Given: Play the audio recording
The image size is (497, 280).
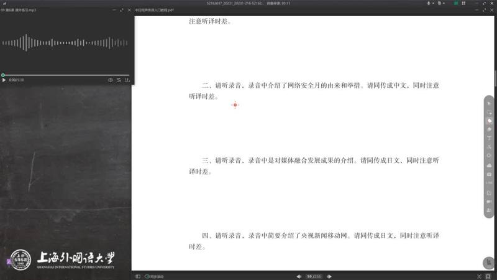Looking at the screenshot, I should (x=4, y=80).
